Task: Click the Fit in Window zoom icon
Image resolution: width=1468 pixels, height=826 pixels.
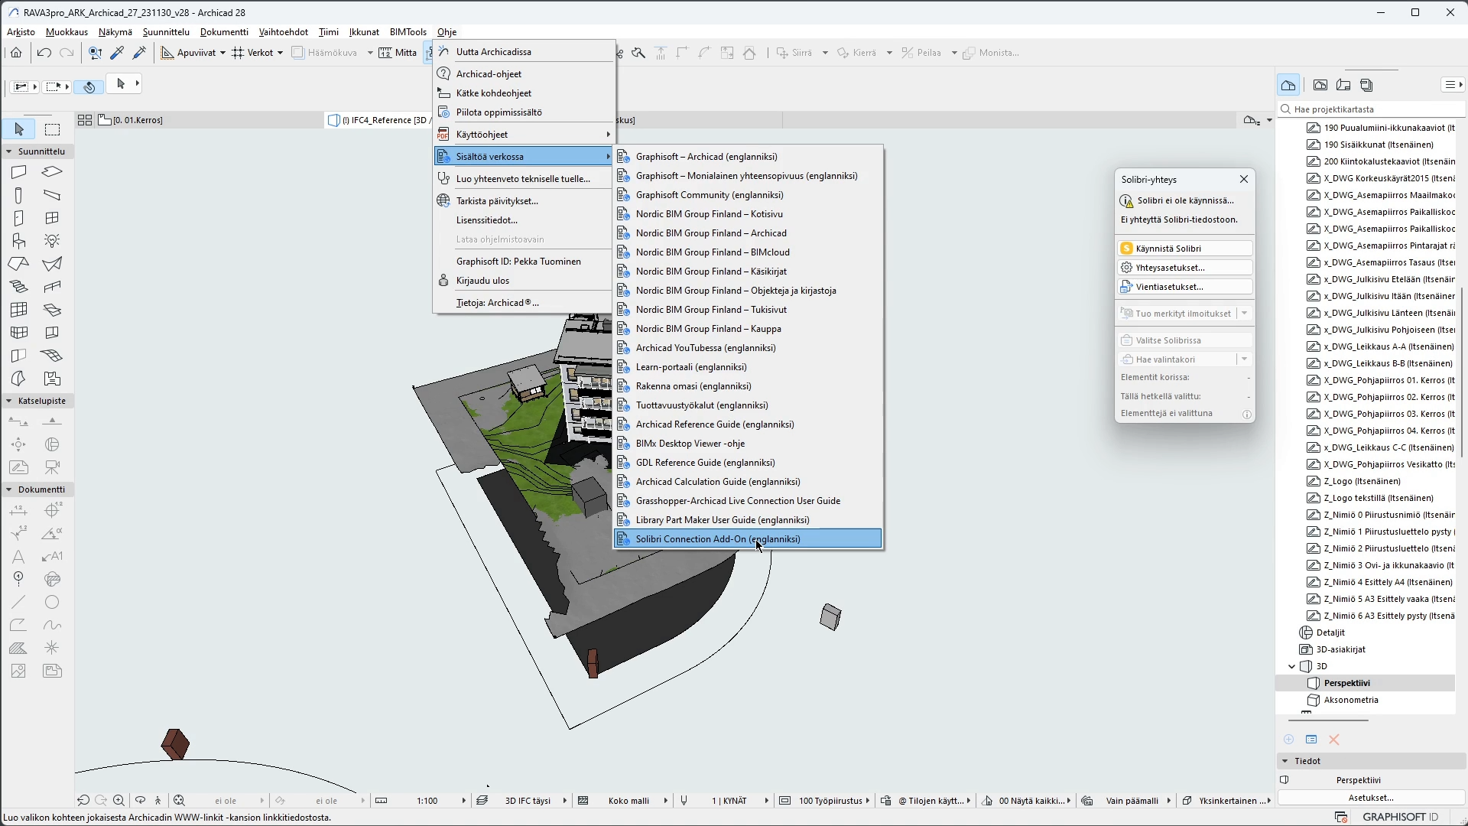Action: (179, 801)
